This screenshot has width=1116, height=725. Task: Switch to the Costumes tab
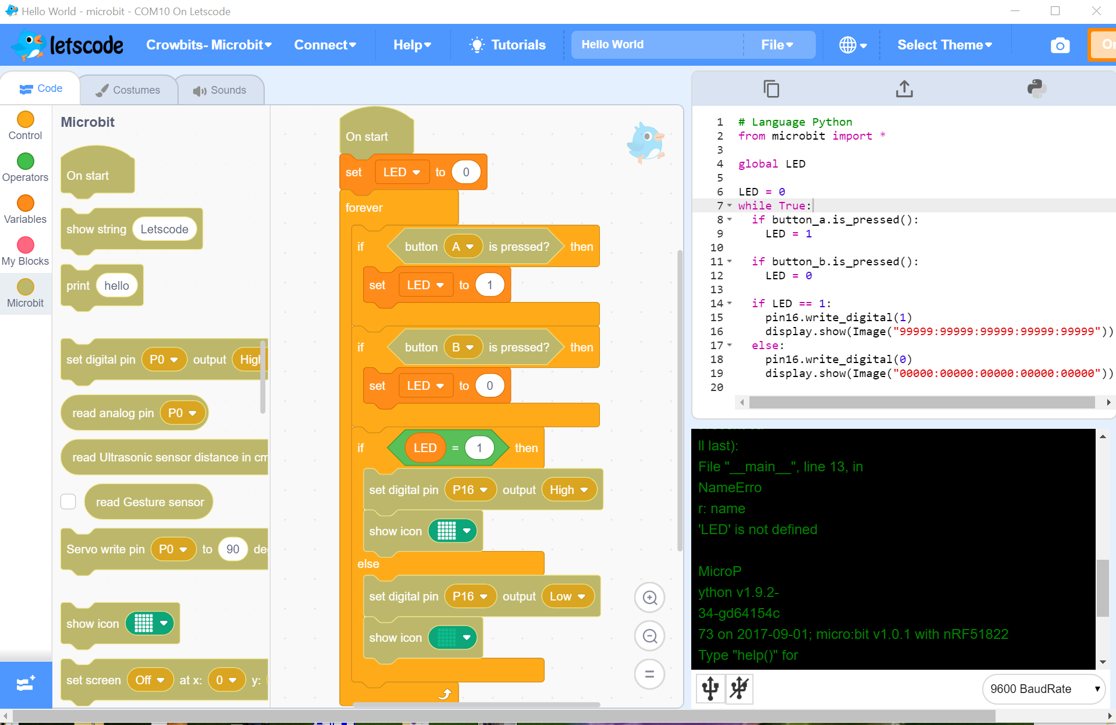pos(128,90)
